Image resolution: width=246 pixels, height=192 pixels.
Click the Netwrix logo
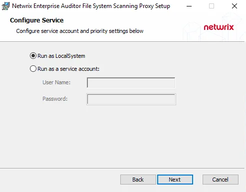[x=219, y=27]
